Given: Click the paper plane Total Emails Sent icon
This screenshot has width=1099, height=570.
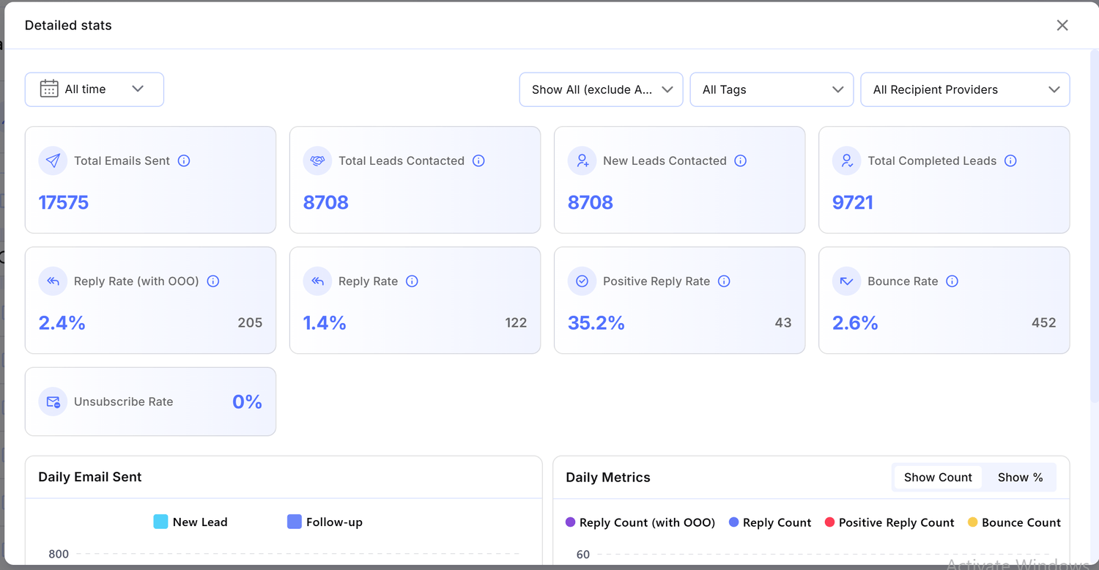Looking at the screenshot, I should coord(53,161).
